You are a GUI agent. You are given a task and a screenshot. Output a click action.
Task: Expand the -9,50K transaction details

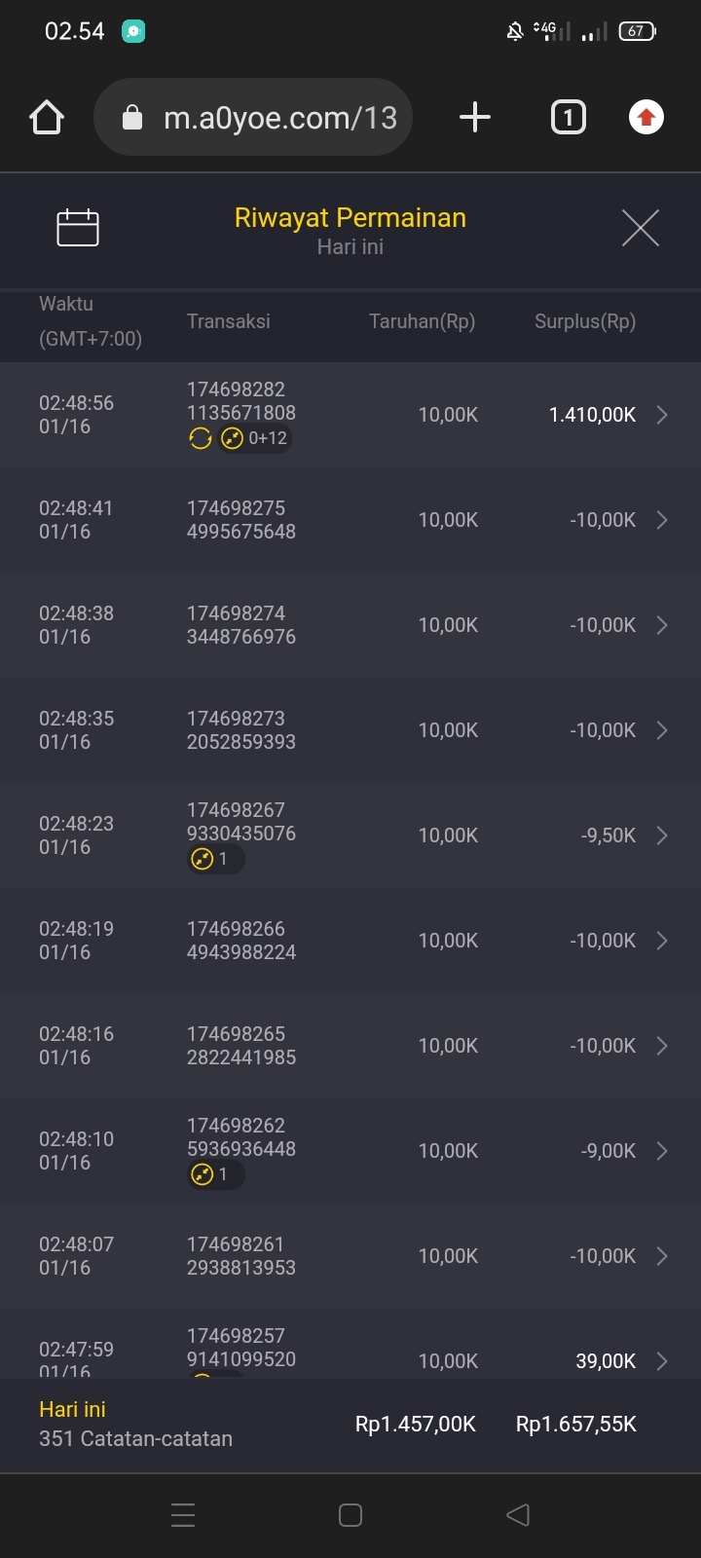[x=662, y=835]
